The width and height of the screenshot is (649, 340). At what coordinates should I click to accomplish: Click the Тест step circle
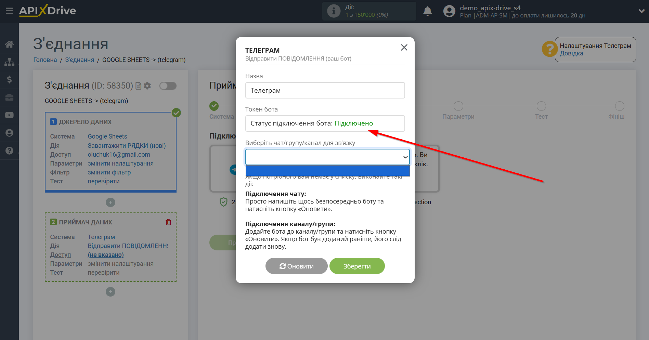pos(541,106)
